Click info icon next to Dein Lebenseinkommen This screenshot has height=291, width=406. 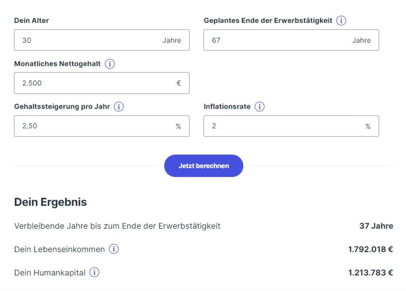pos(114,249)
